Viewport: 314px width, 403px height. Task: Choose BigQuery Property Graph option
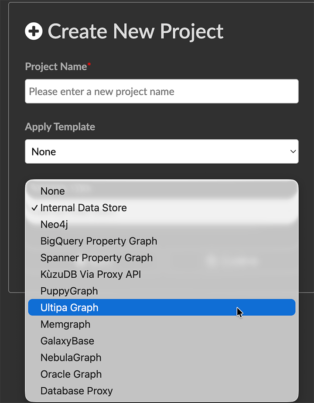99,241
